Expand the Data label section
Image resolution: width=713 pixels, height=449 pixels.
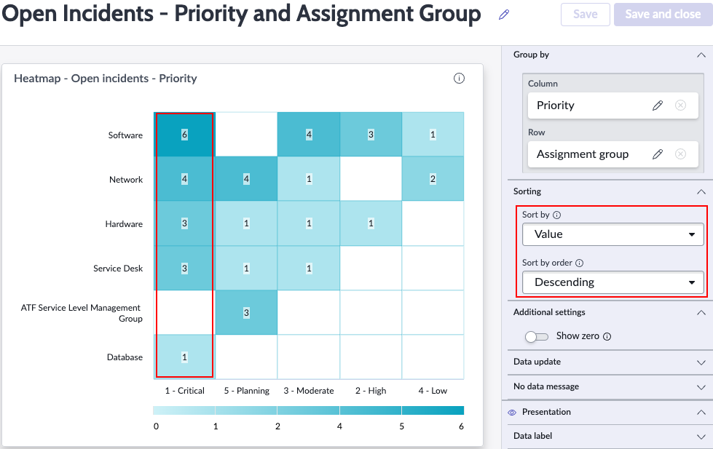tap(701, 437)
